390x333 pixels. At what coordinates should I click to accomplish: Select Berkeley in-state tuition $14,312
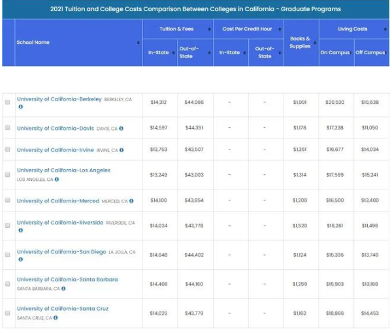click(x=159, y=103)
